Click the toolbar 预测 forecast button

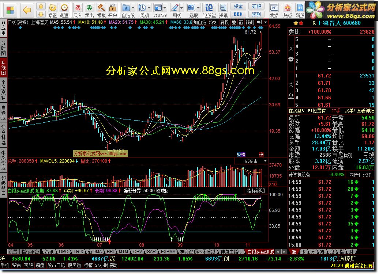256,14
